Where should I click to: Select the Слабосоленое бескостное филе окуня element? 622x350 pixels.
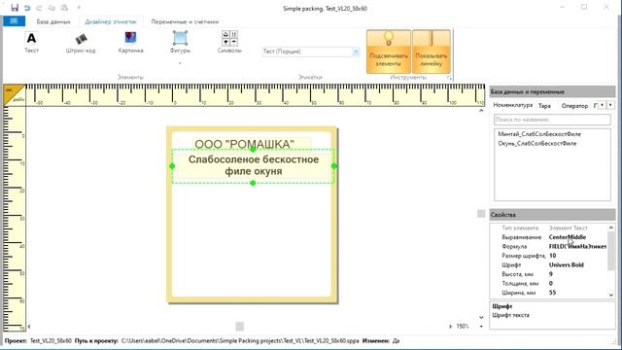click(253, 165)
